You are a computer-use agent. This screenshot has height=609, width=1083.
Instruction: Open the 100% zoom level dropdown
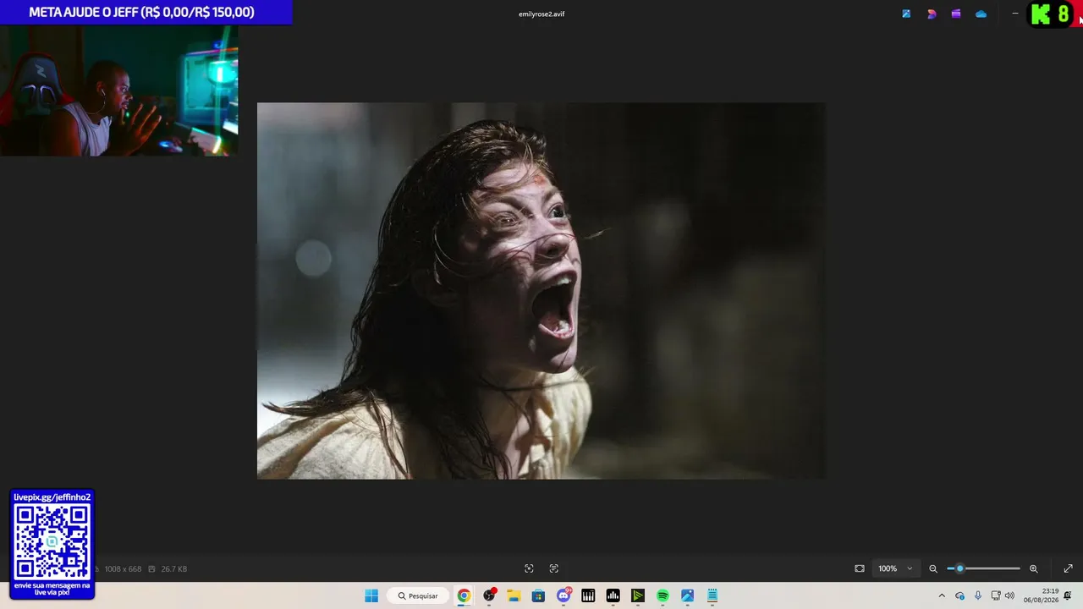pyautogui.click(x=895, y=568)
